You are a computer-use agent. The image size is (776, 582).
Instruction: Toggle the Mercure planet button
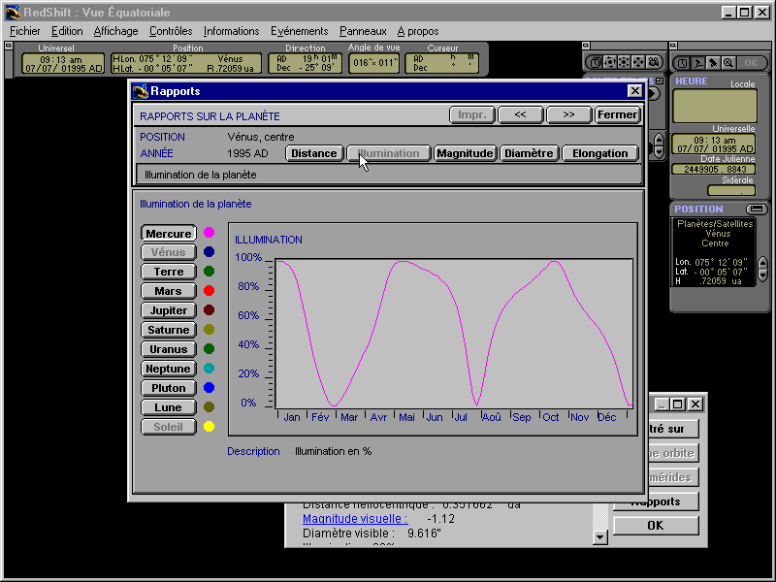[168, 234]
